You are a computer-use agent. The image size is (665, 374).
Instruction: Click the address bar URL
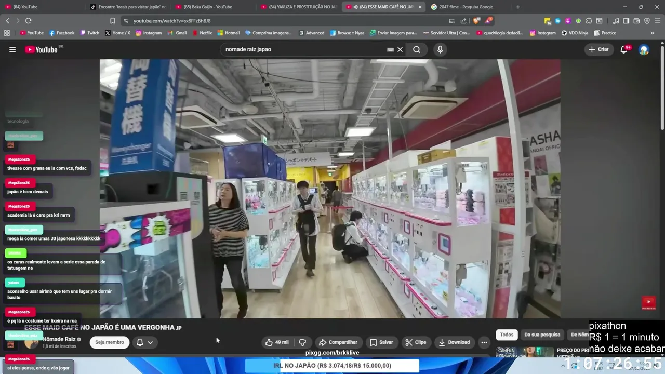172,21
